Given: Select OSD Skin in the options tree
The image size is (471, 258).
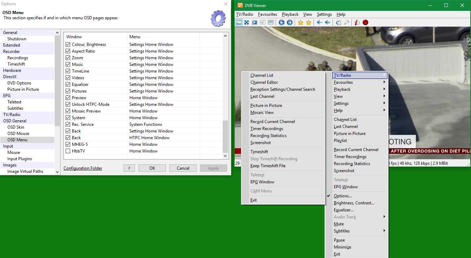Looking at the screenshot, I should point(16,127).
